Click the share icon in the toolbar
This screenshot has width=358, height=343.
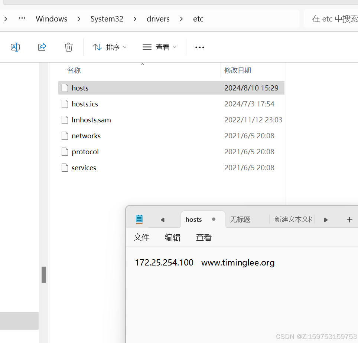(42, 47)
